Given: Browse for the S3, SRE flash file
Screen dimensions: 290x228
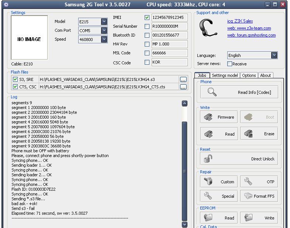Looking at the screenshot, I should click(183, 80).
